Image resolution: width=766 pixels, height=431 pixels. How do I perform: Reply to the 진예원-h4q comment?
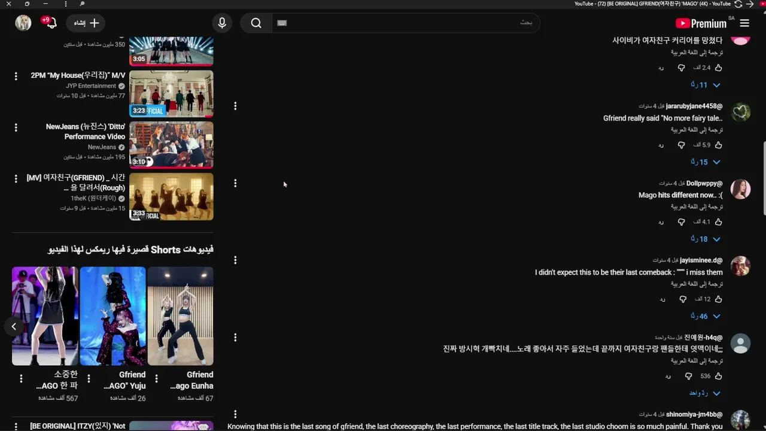[668, 376]
